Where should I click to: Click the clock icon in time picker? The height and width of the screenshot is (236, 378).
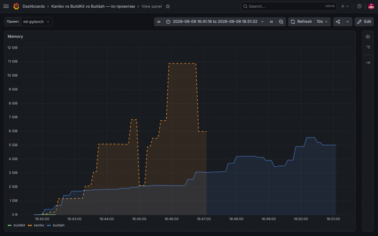click(168, 22)
